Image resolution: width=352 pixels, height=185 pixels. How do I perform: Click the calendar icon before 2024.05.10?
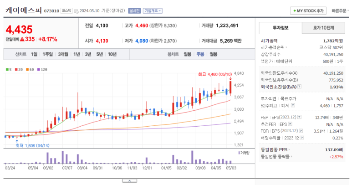click(77, 11)
